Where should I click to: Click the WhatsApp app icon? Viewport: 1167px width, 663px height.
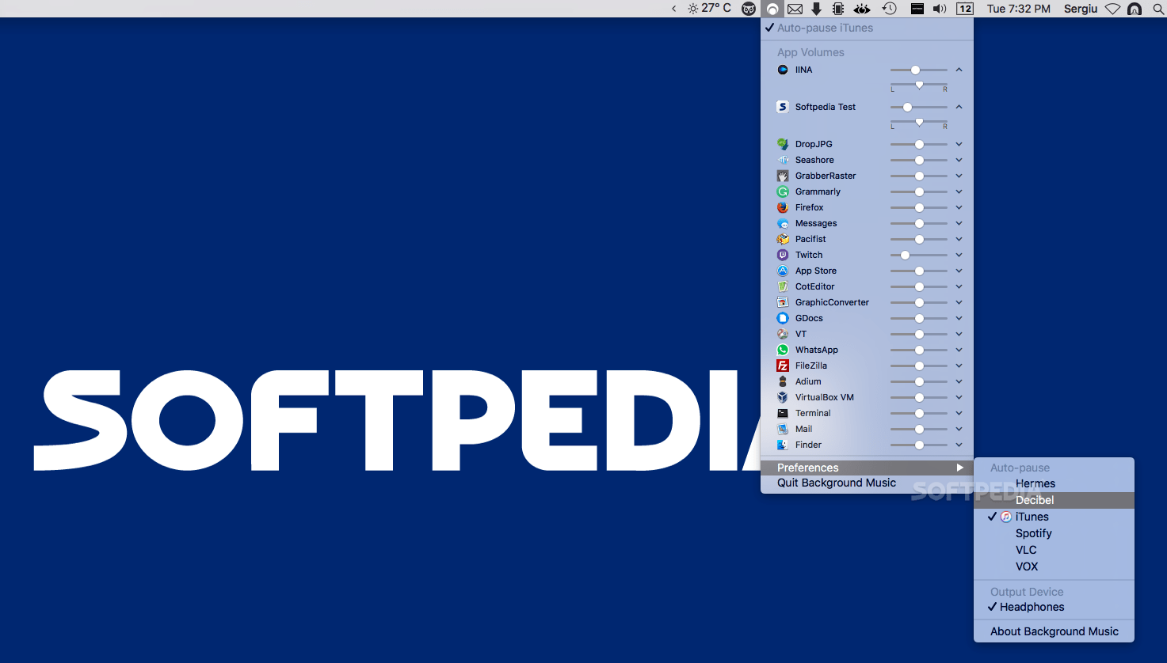tap(783, 350)
